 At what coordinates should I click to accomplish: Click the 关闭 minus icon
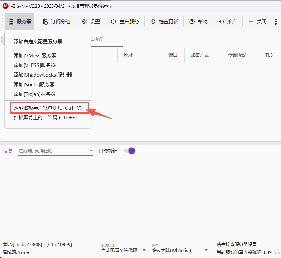251,22
